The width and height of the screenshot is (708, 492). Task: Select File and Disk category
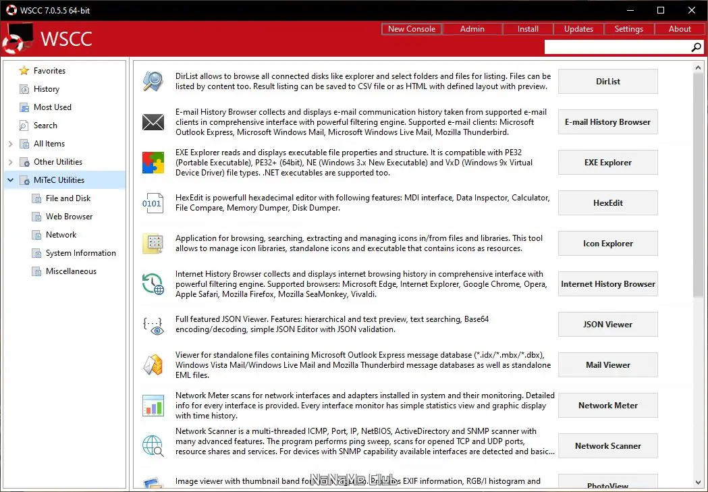[x=68, y=198]
